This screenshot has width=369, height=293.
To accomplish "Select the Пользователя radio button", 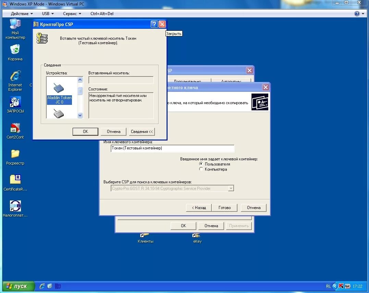I will click(201, 164).
